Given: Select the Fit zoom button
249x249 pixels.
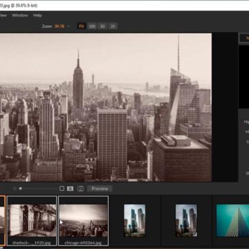Looking at the screenshot, I should (81, 26).
